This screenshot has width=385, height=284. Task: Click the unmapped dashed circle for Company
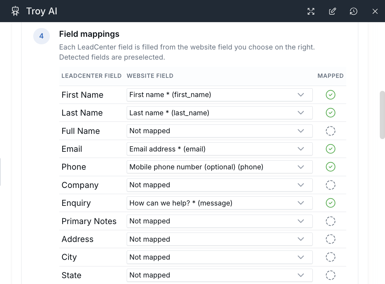[331, 185]
